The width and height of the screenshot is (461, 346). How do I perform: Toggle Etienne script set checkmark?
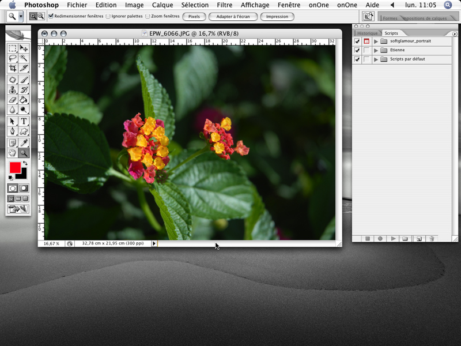357,50
